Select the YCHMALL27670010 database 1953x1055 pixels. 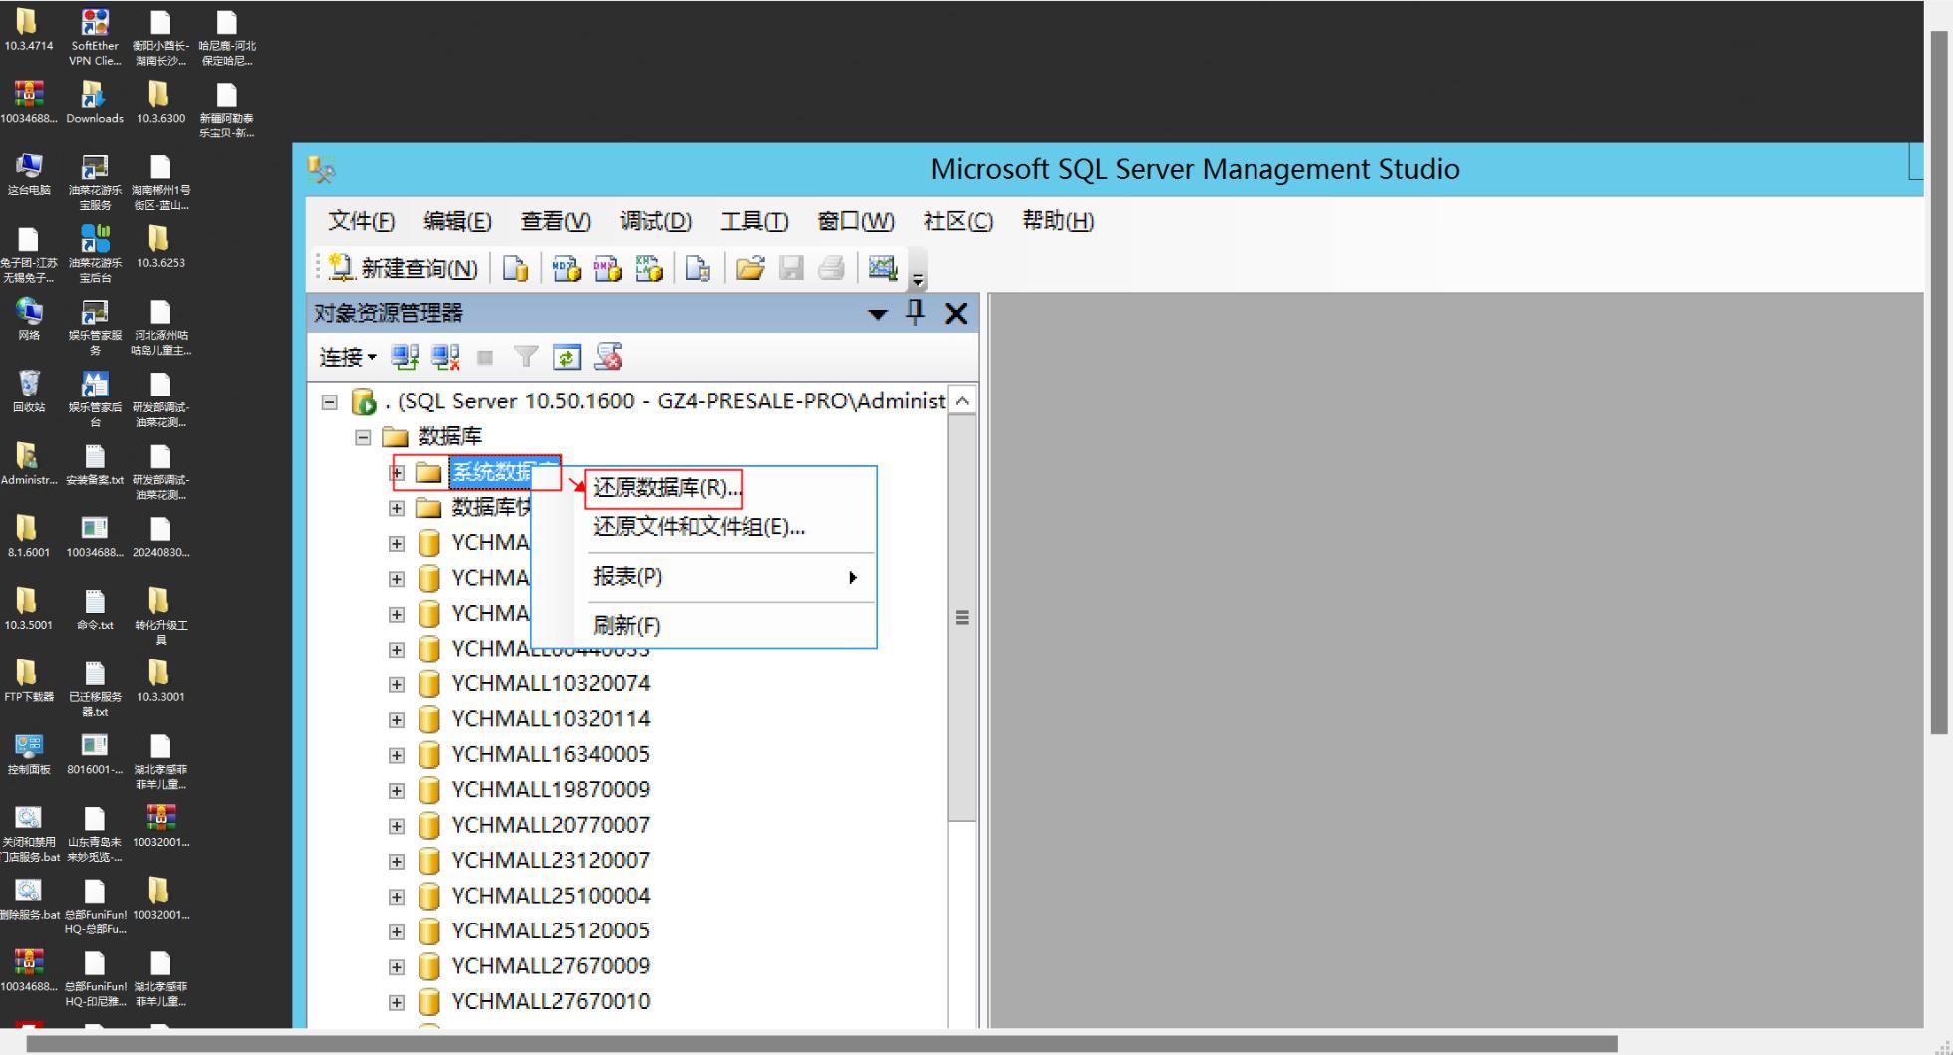pos(550,1002)
